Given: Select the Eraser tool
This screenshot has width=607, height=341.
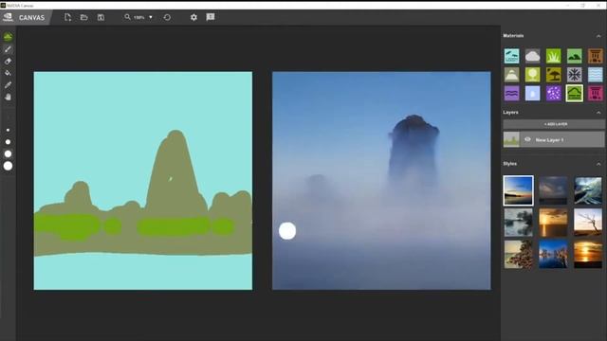Looking at the screenshot, I should [8, 61].
